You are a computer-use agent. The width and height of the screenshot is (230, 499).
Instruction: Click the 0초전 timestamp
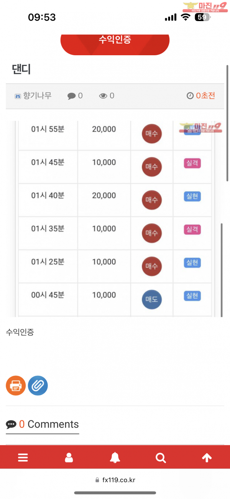(201, 96)
